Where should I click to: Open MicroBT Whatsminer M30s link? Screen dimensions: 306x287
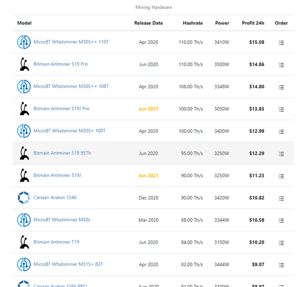pos(62,220)
